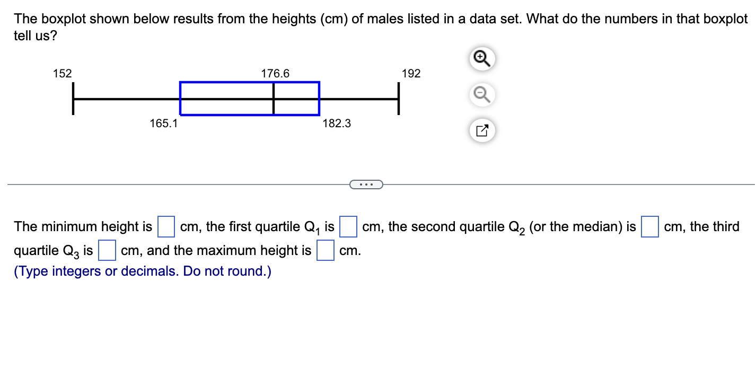This screenshot has width=756, height=369.
Task: Select the first quartile Q1 input box
Action: (x=348, y=225)
